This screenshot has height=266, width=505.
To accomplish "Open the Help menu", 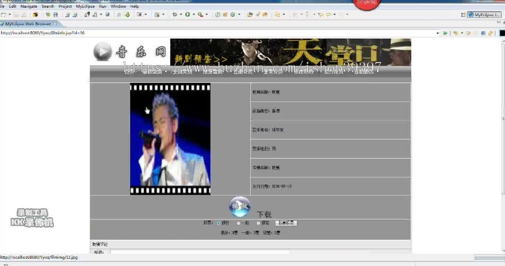I will pyautogui.click(x=135, y=6).
